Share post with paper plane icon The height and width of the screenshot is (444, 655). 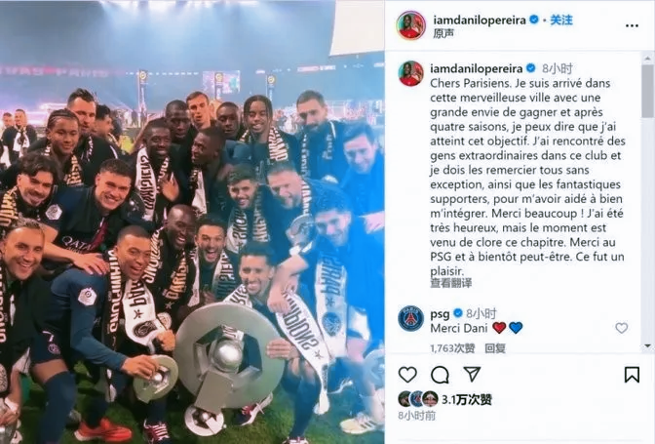pos(472,374)
